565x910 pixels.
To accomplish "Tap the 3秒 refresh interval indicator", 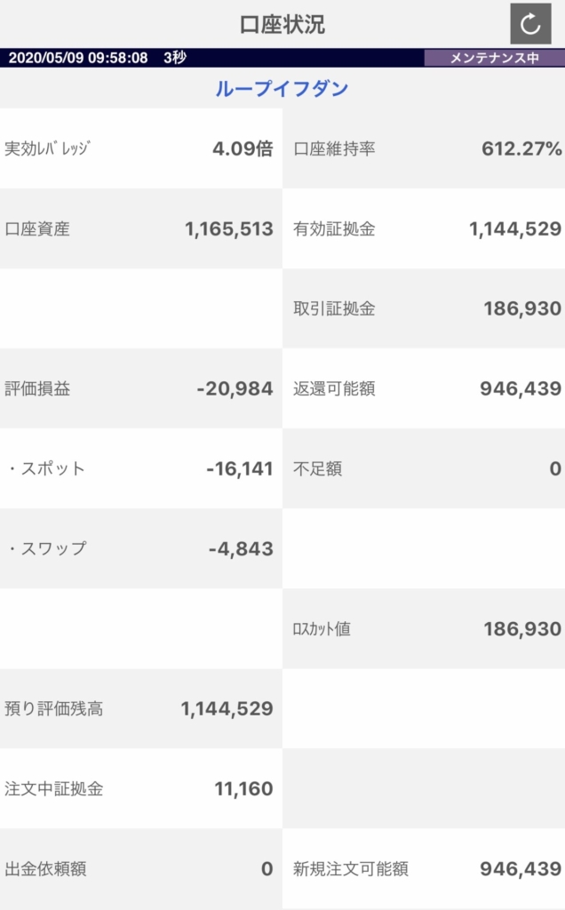I will (175, 58).
